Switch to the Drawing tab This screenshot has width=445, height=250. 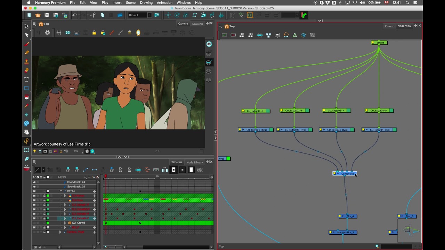pyautogui.click(x=197, y=24)
